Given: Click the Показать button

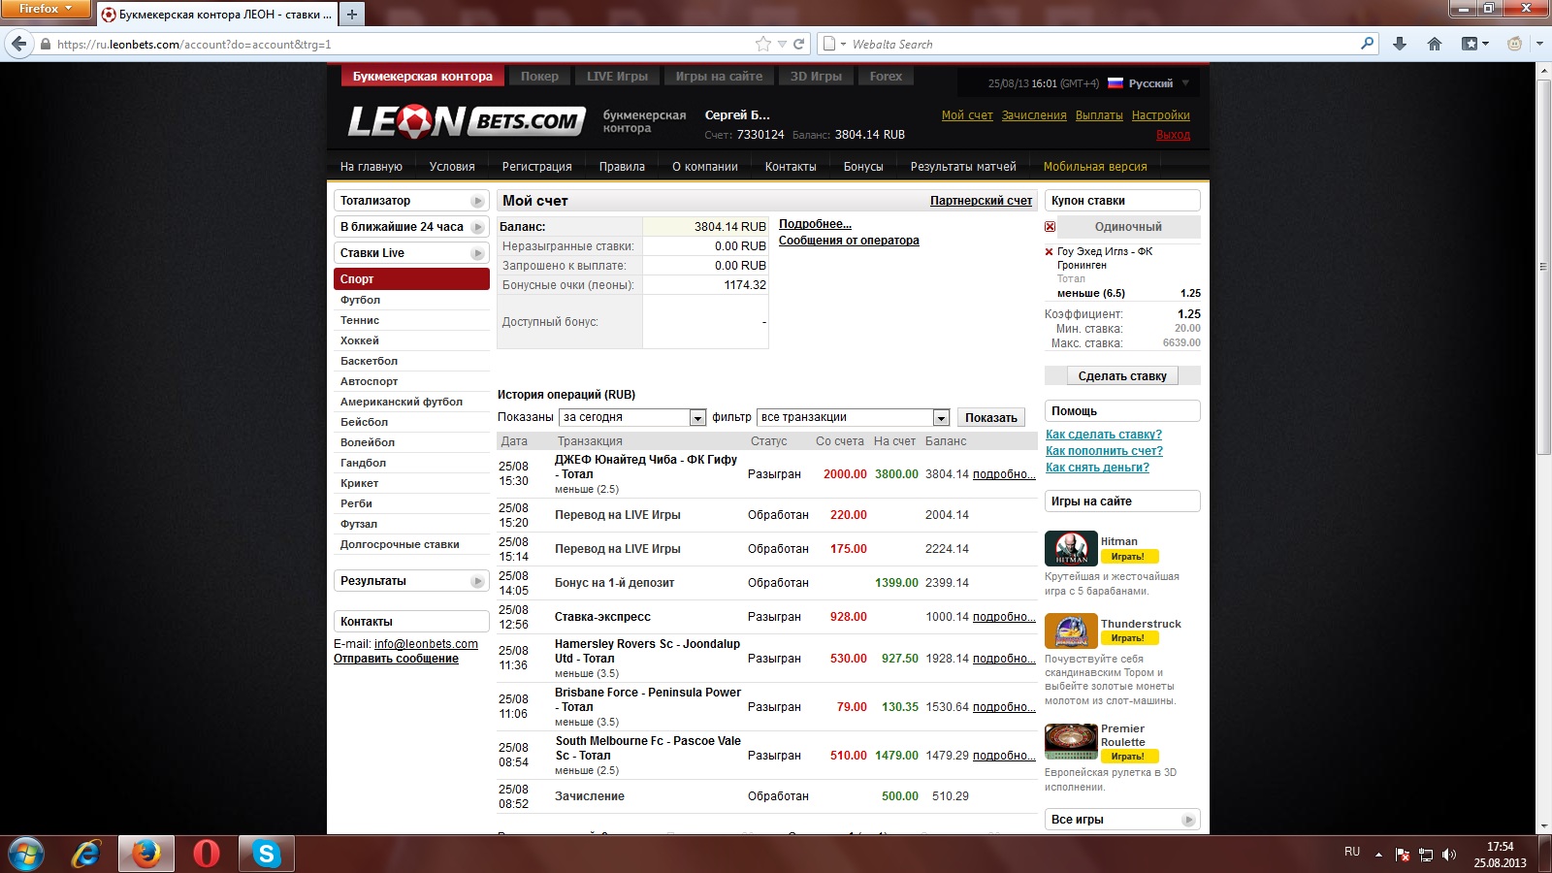Looking at the screenshot, I should pos(991,417).
